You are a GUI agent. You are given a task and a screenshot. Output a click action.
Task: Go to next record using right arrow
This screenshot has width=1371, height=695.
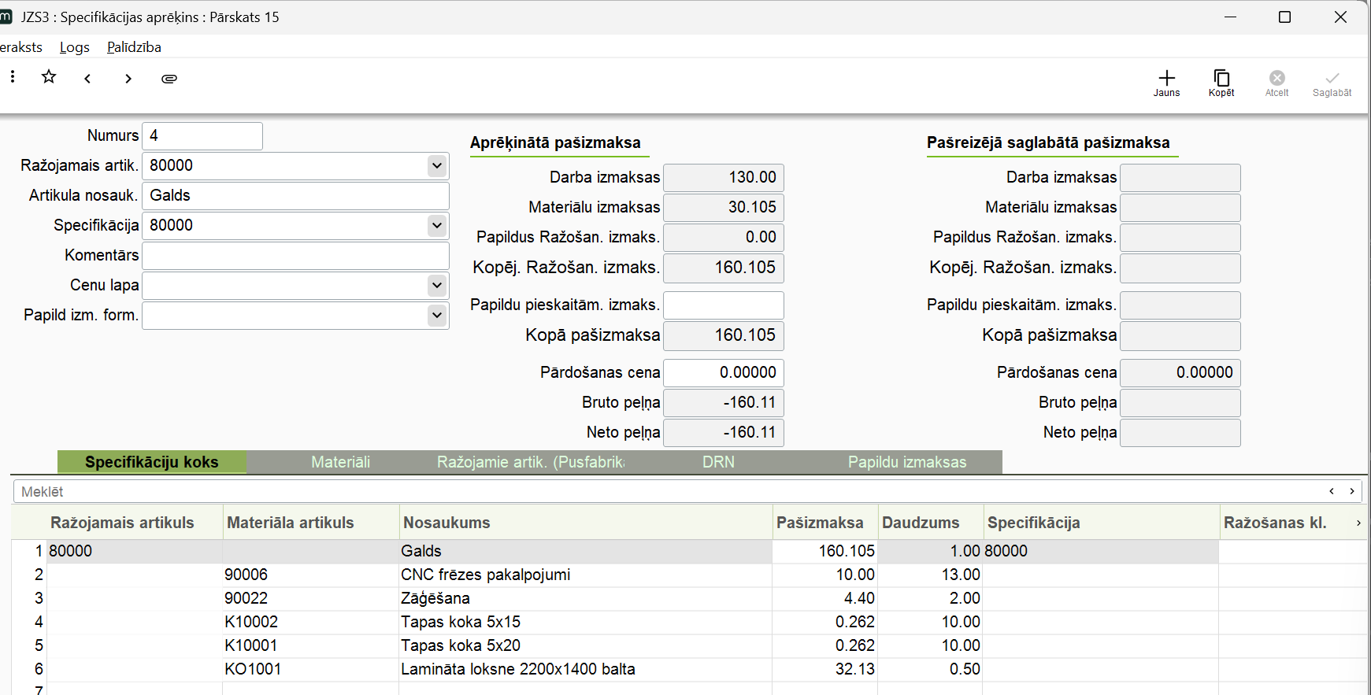click(x=128, y=78)
